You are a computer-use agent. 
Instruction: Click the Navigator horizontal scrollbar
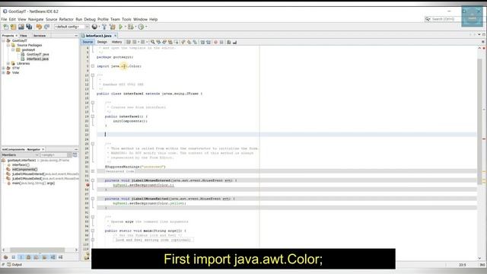coord(37,250)
